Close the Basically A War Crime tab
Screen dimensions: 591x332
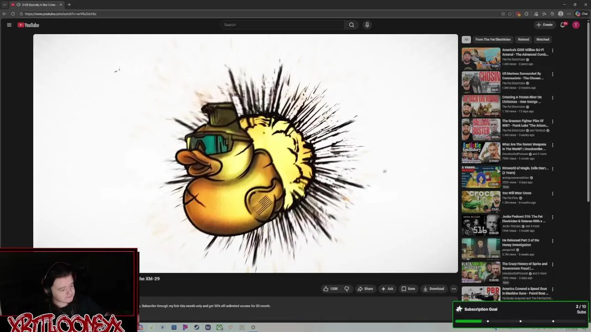(x=60, y=5)
